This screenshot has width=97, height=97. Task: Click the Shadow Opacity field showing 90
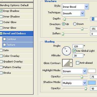tap(94, 89)
